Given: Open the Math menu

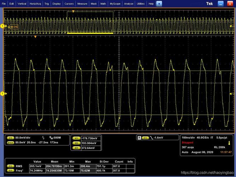Looking at the screenshot, I should (103, 4).
